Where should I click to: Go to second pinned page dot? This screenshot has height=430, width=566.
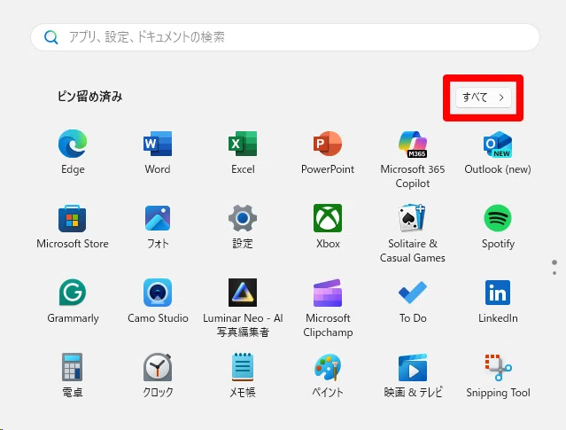554,273
